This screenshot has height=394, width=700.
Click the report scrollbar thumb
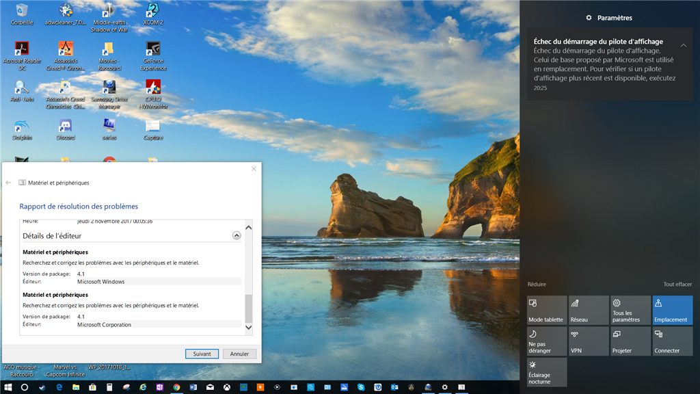click(x=249, y=308)
